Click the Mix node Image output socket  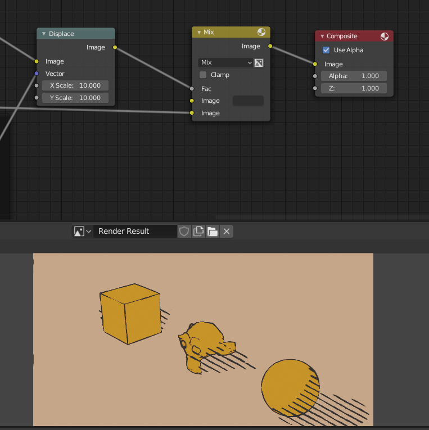click(270, 46)
